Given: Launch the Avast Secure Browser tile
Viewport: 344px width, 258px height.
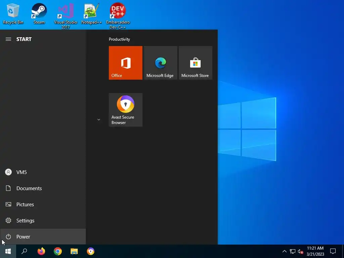Looking at the screenshot, I should pyautogui.click(x=126, y=110).
